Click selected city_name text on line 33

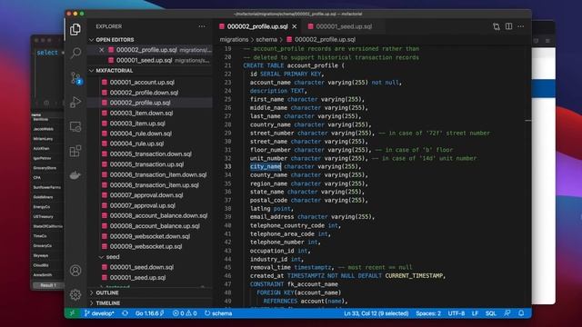tap(266, 166)
